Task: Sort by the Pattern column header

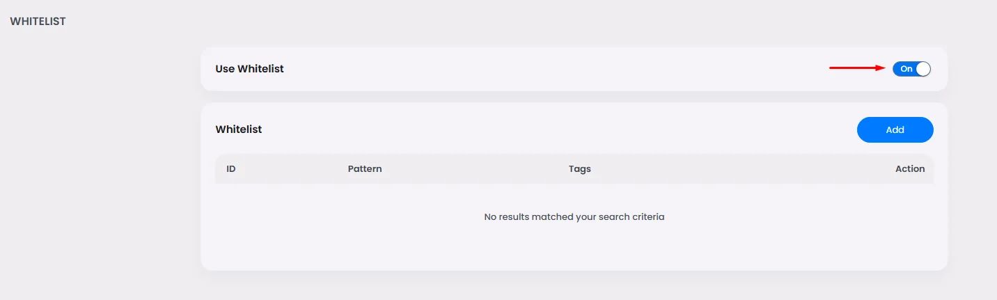Action: [365, 168]
